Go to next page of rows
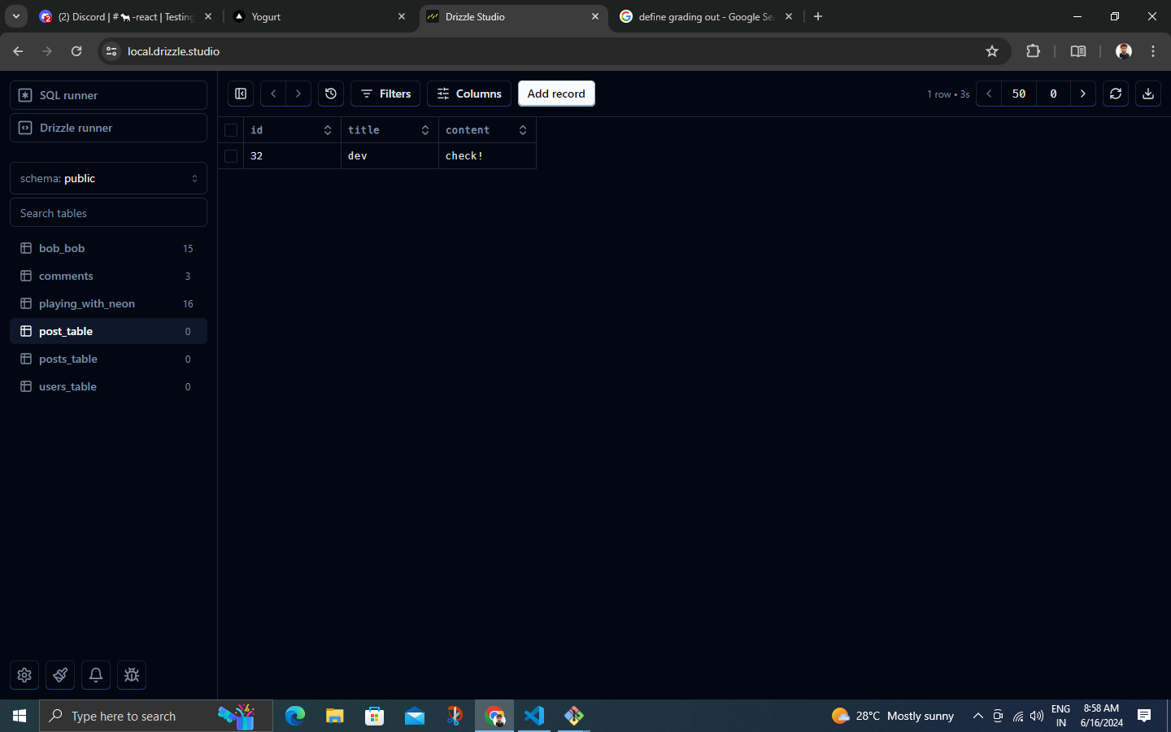 (1083, 94)
